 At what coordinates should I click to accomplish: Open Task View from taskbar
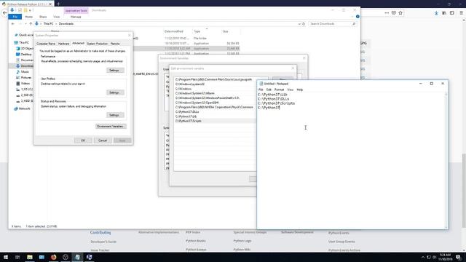coord(17,257)
